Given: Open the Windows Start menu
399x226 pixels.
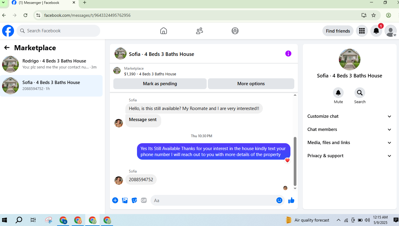Looking at the screenshot, I should 4,220.
